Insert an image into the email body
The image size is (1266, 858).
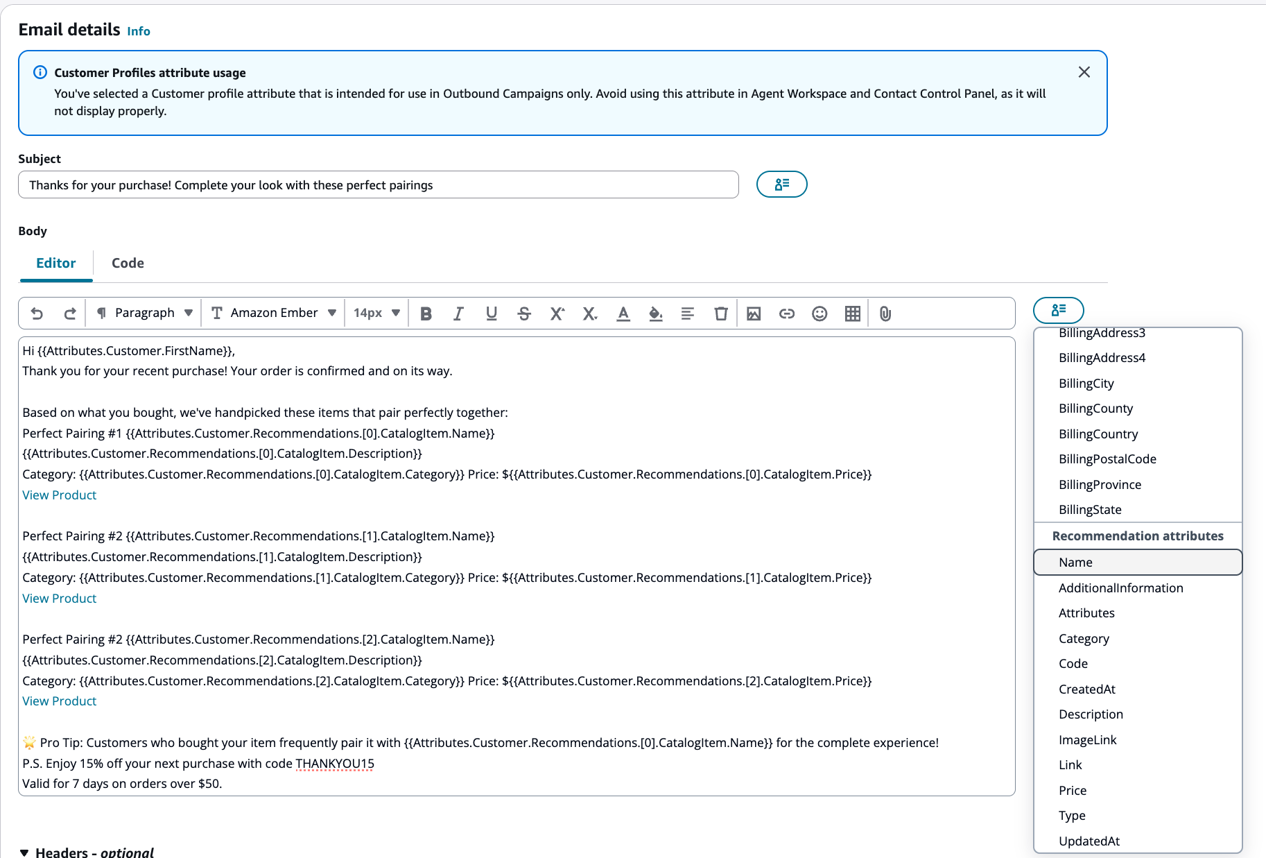754,314
